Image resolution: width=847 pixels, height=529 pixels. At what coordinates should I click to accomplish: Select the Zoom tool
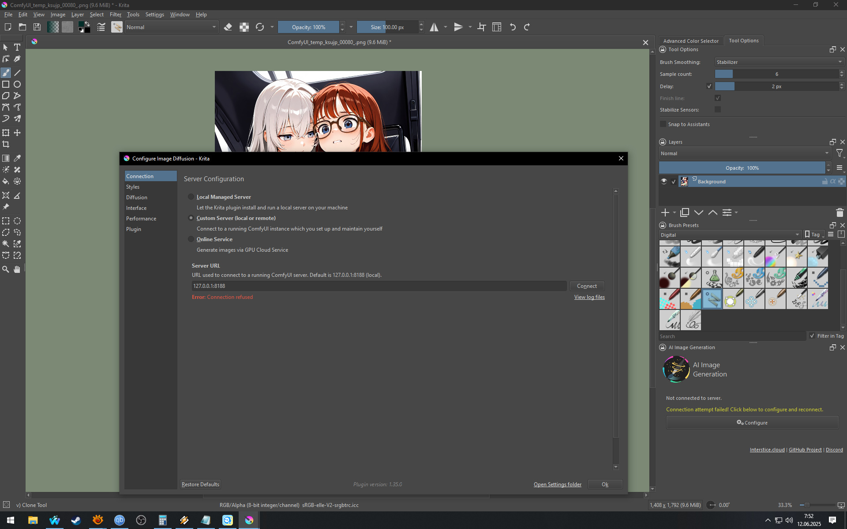(6, 269)
